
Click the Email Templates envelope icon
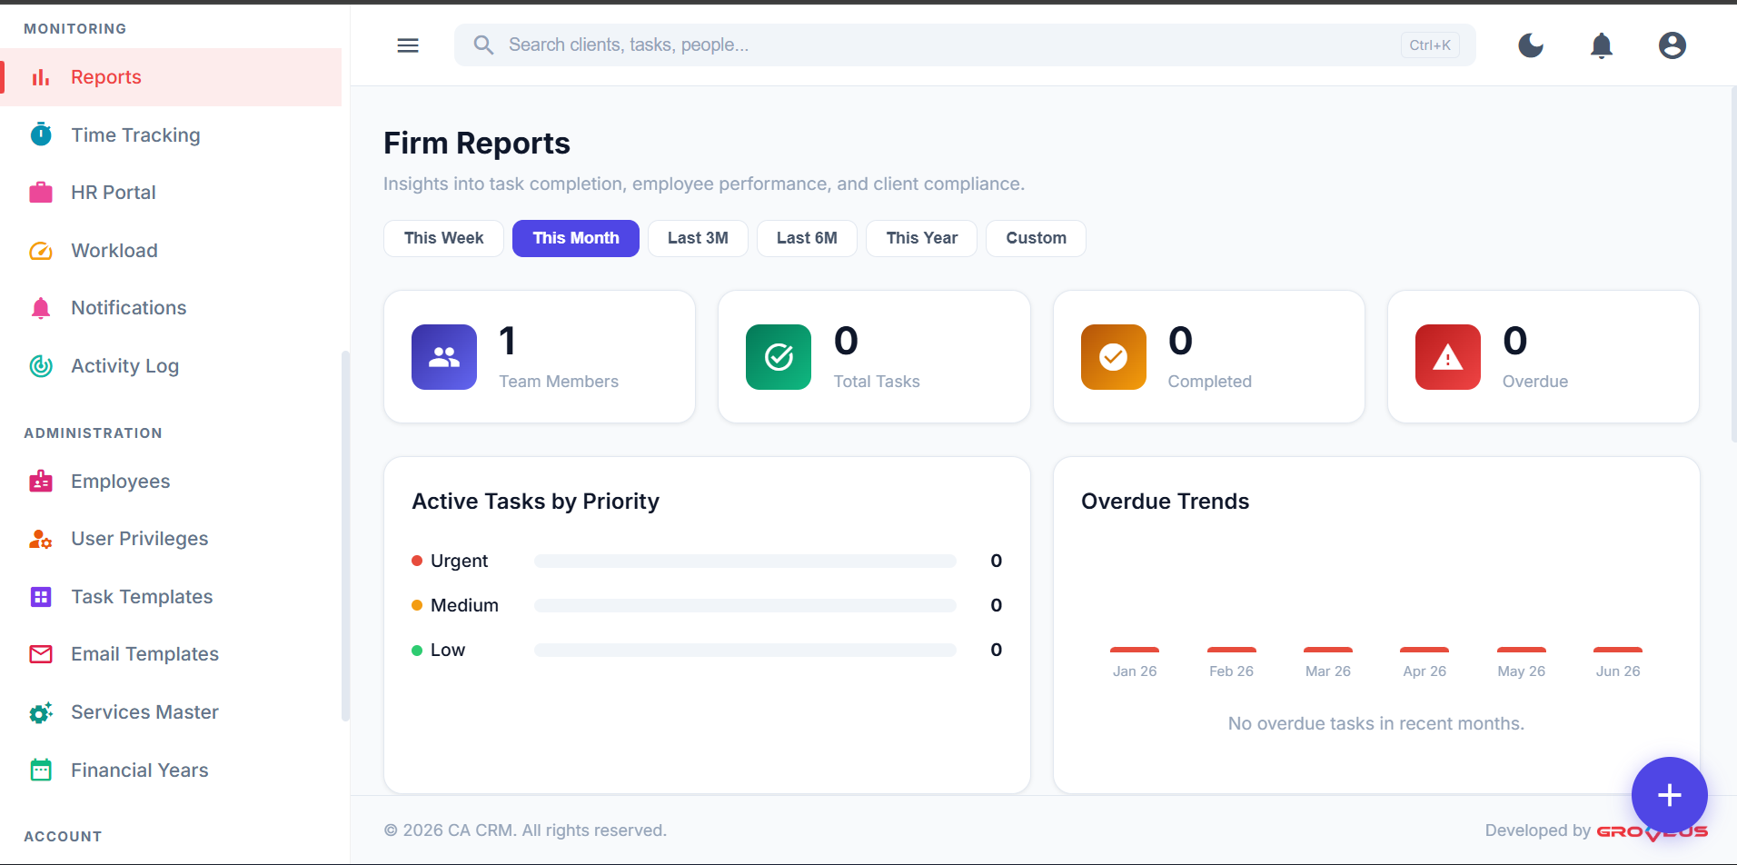click(x=41, y=654)
